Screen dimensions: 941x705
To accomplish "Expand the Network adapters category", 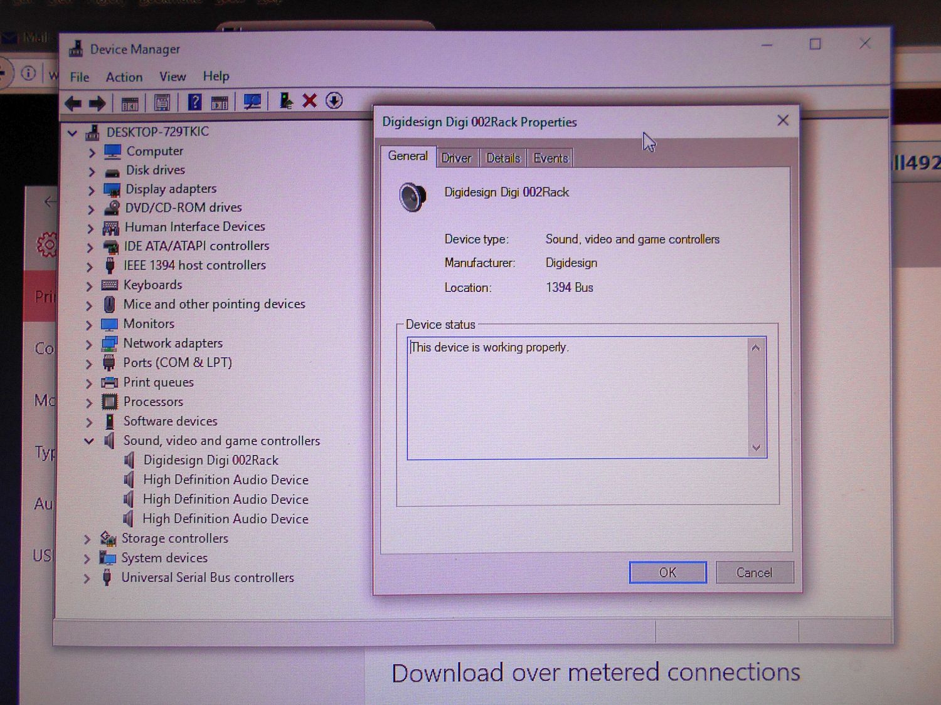I will (x=89, y=344).
